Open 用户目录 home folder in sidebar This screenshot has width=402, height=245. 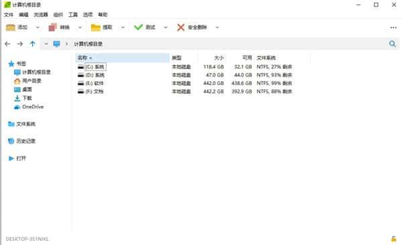27,81
